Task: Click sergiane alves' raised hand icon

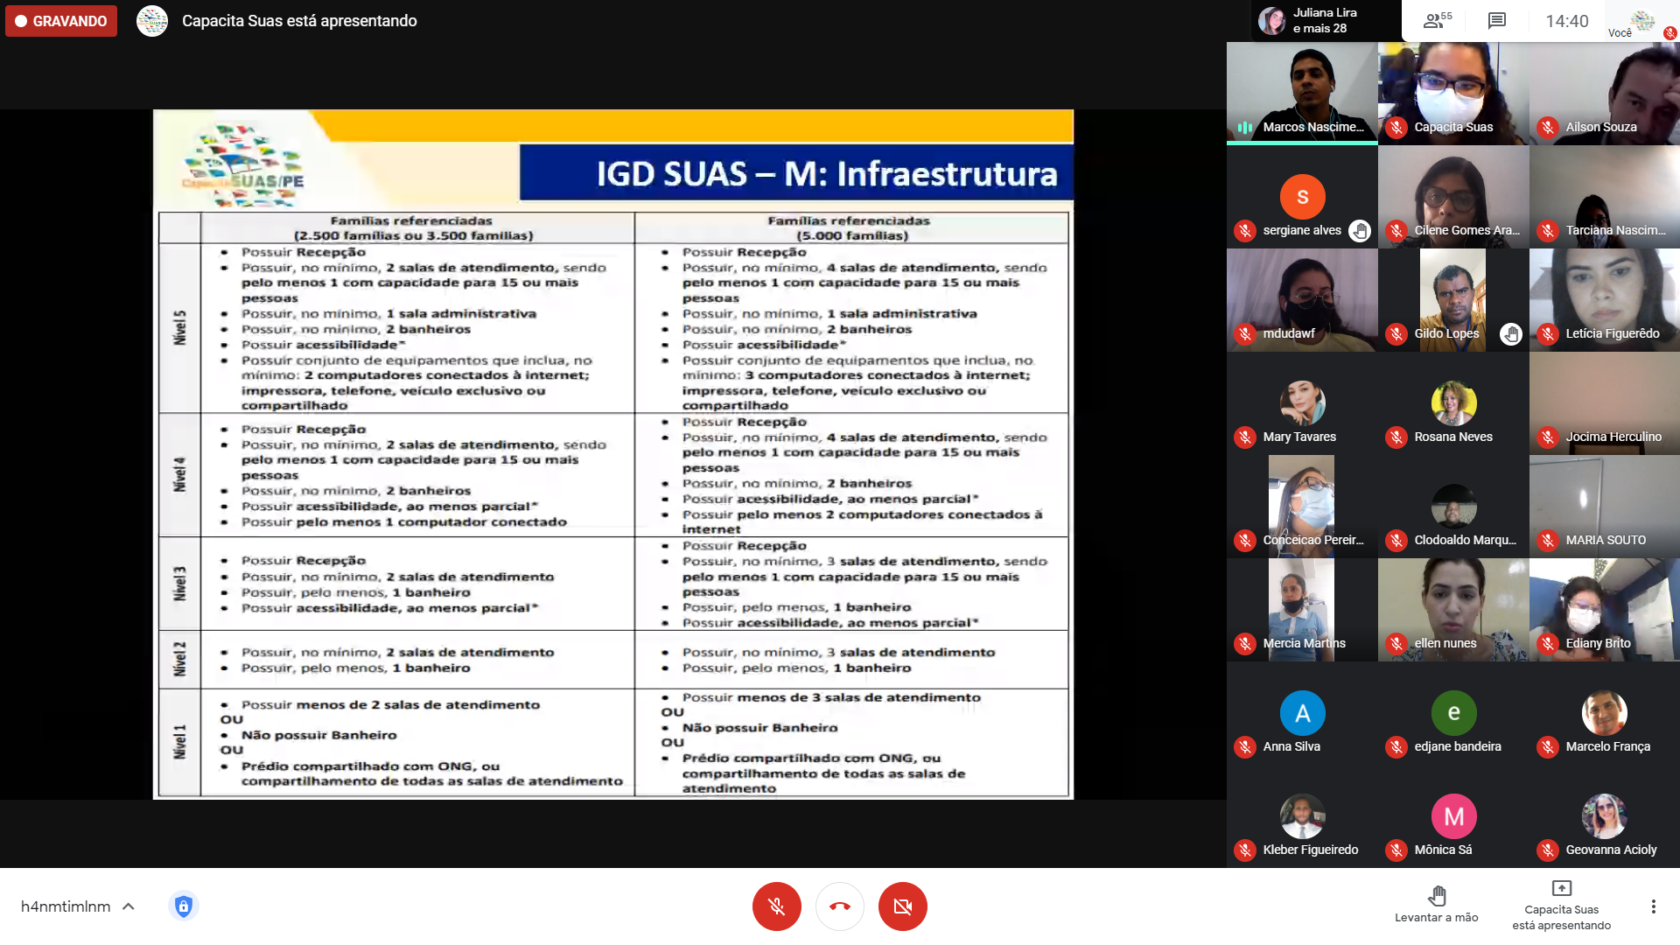Action: [1359, 231]
